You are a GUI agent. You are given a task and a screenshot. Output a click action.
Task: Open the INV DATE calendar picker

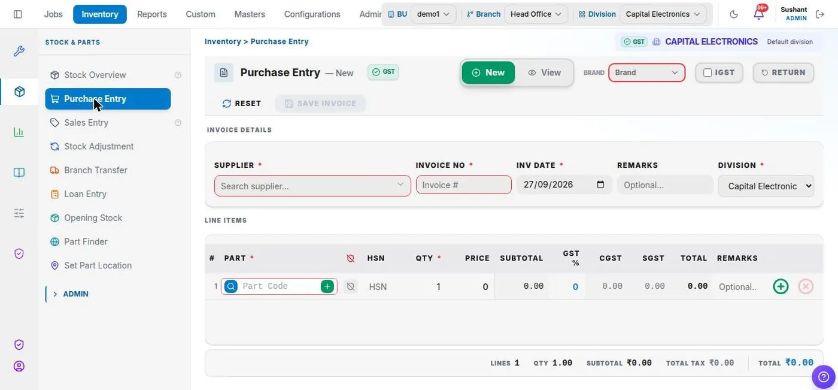[x=601, y=185]
